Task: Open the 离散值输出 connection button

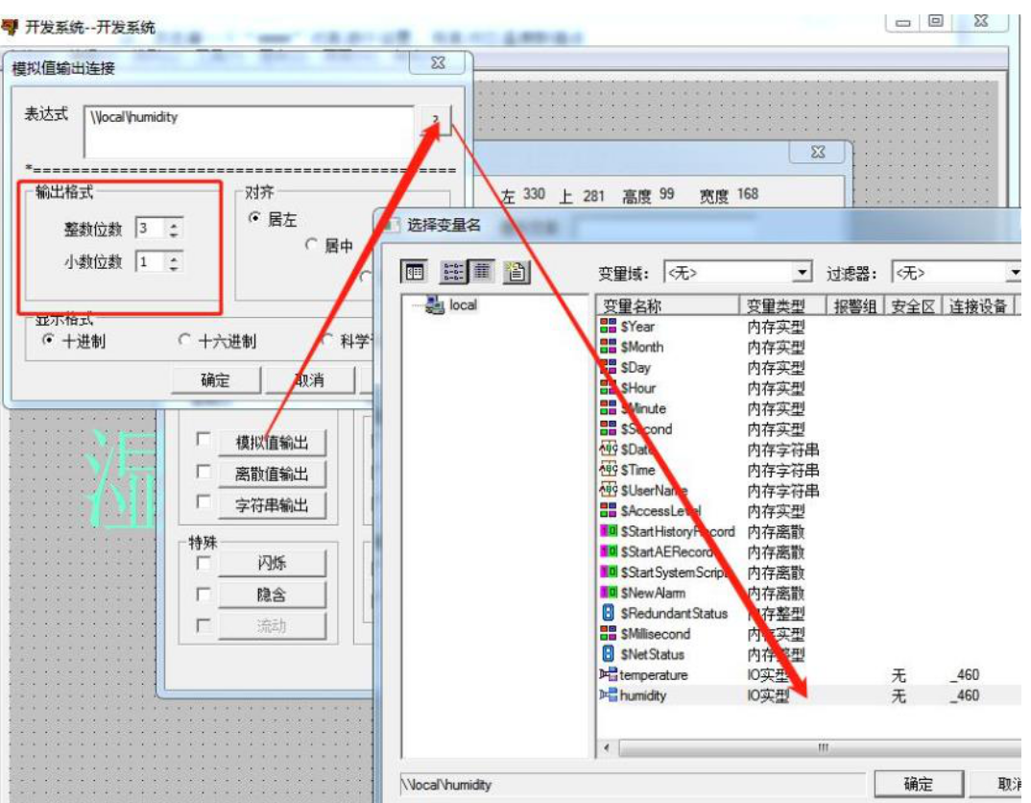Action: click(x=273, y=474)
